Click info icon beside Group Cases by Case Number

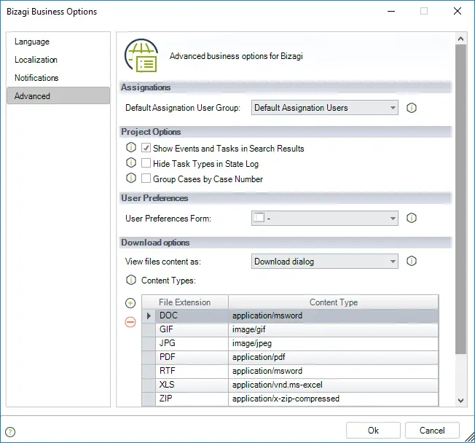coord(131,178)
